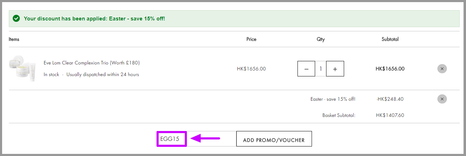The width and height of the screenshot is (466, 156).
Task: Click the Price column header
Action: point(252,39)
